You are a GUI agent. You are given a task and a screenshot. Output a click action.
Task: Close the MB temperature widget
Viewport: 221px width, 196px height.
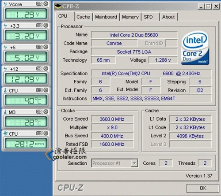click(46, 112)
